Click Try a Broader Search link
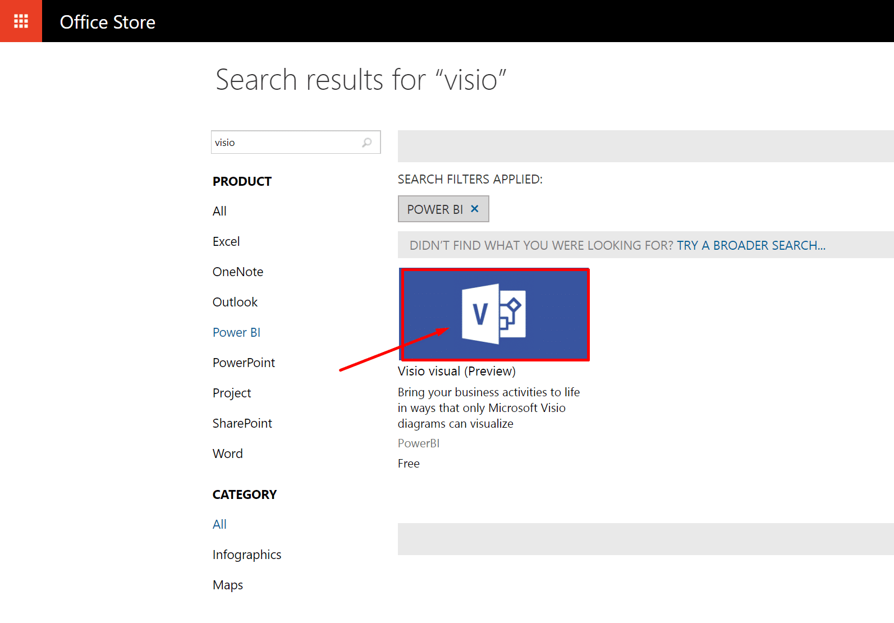 point(751,245)
